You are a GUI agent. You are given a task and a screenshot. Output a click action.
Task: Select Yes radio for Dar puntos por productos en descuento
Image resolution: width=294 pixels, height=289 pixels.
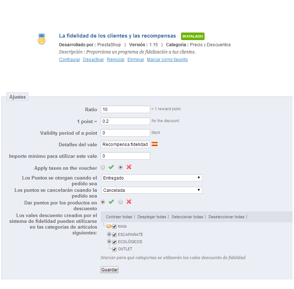(x=103, y=202)
